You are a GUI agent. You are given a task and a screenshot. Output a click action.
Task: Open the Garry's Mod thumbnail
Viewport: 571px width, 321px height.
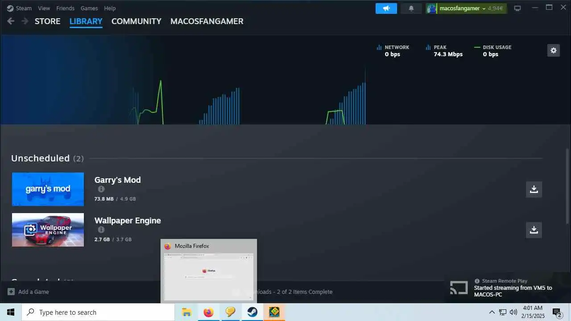(x=48, y=189)
